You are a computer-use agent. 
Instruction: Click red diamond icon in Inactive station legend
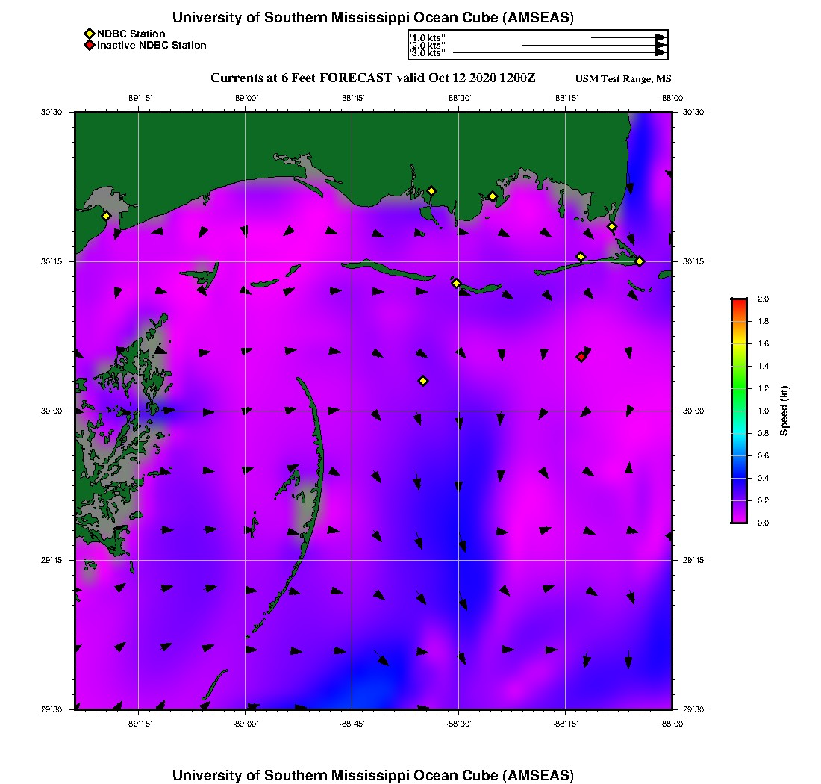[89, 45]
